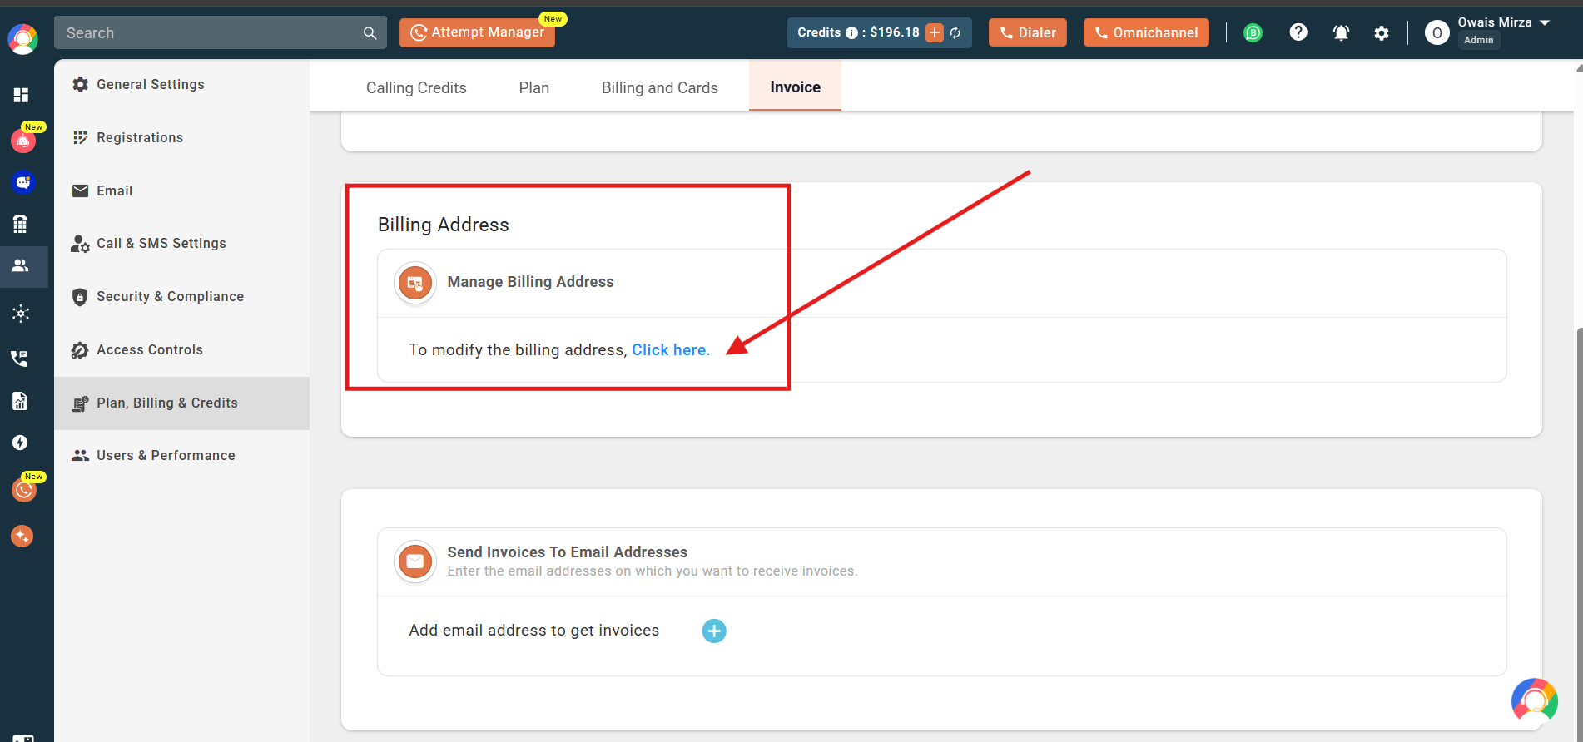Viewport: 1583px width, 742px height.
Task: Click the app logo at top left
Action: [x=22, y=39]
